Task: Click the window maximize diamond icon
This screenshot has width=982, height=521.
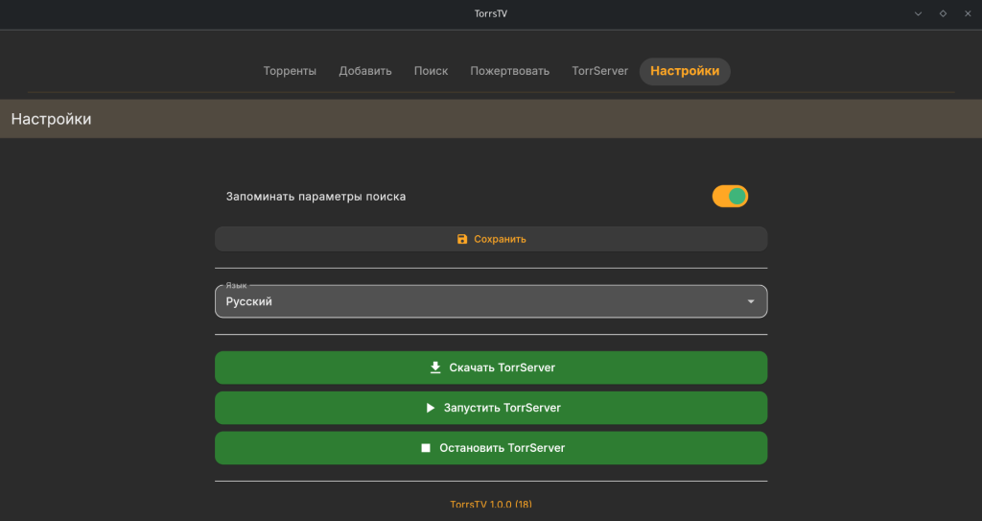Action: [x=943, y=13]
